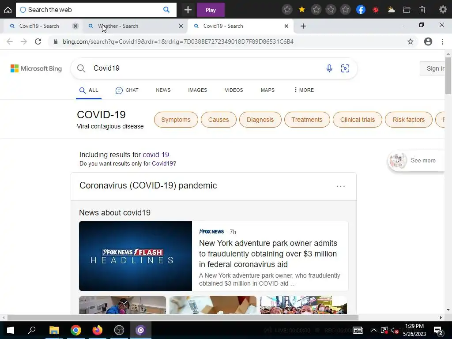Bookmark this page with the star icon

click(x=411, y=41)
